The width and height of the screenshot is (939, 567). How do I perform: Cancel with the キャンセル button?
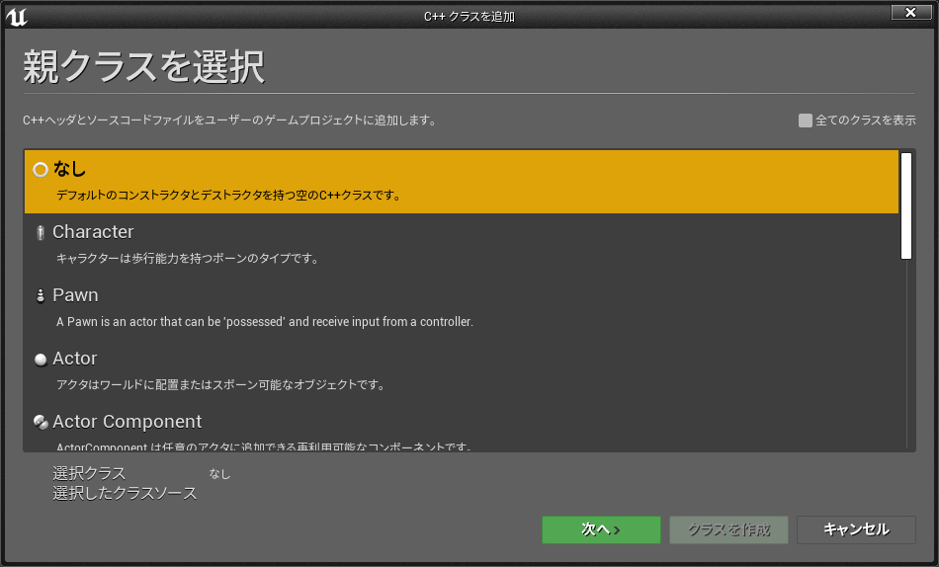[x=856, y=529]
